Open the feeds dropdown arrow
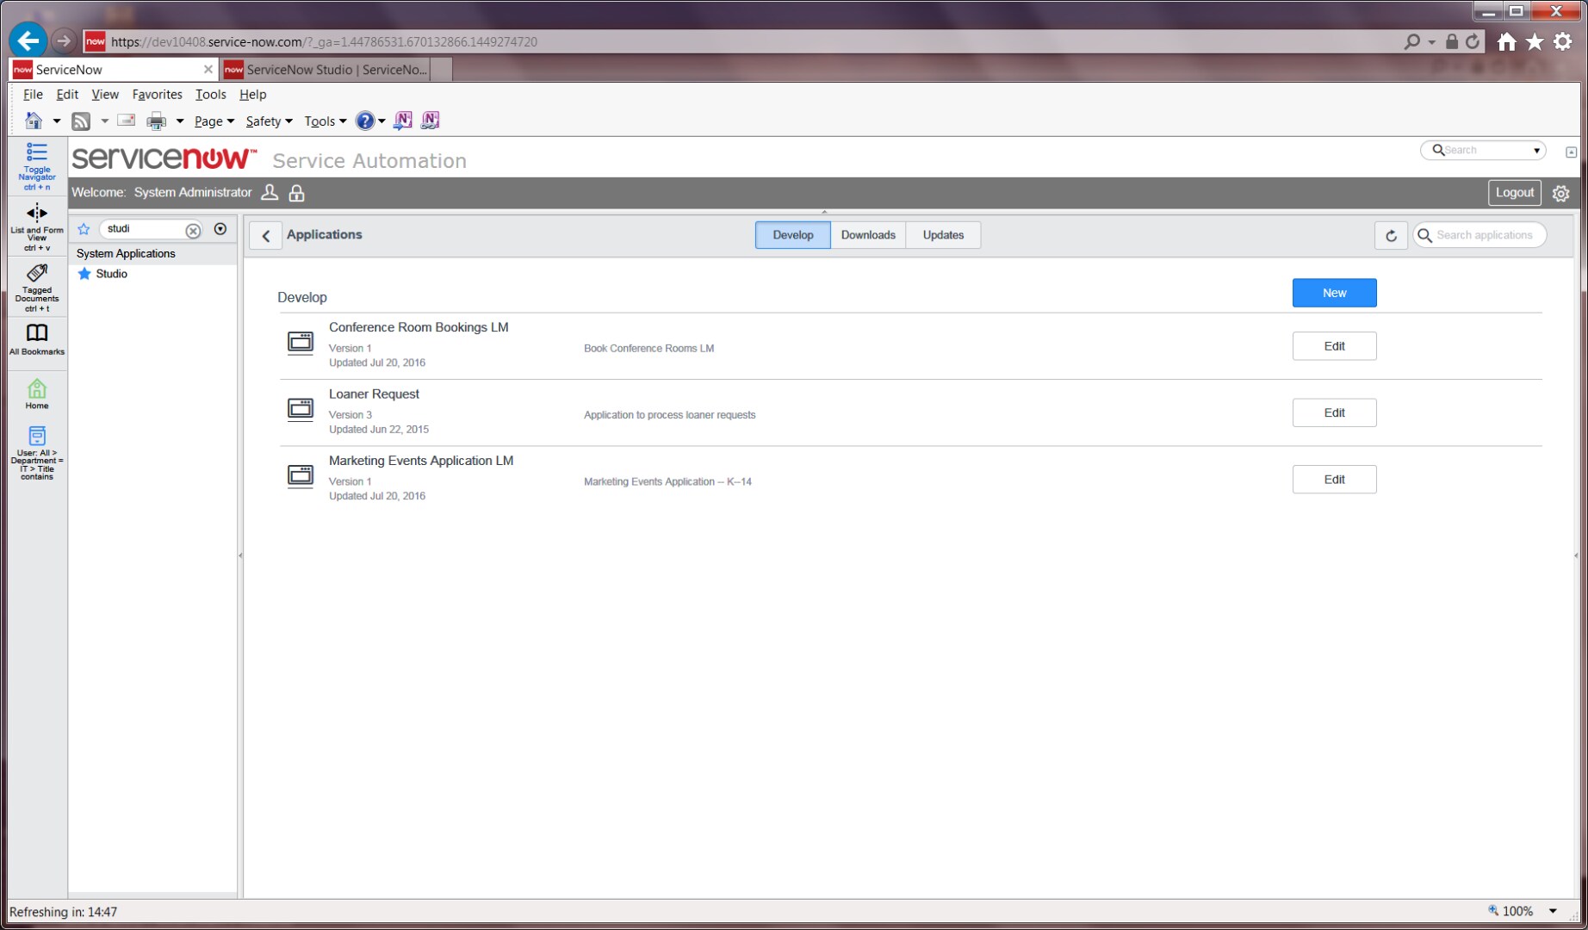 click(x=105, y=121)
